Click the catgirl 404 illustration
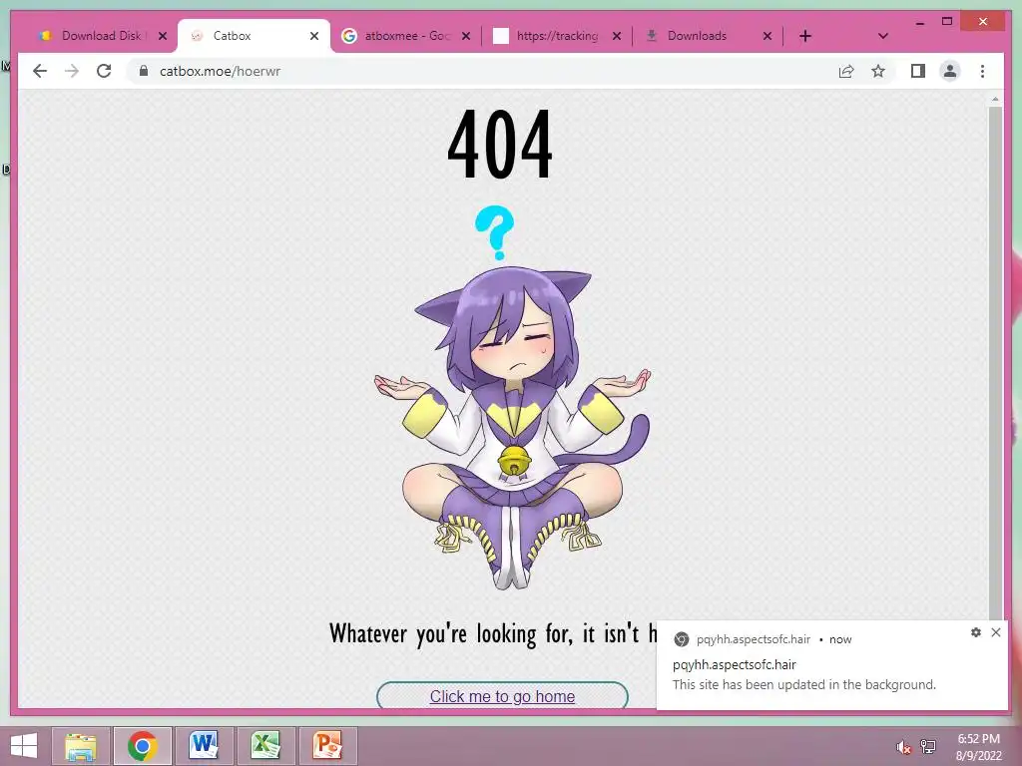This screenshot has width=1022, height=766. pyautogui.click(x=512, y=427)
